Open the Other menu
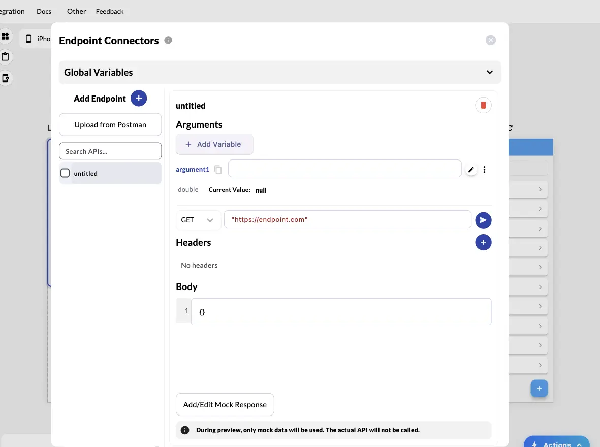This screenshot has width=600, height=447. 77,11
